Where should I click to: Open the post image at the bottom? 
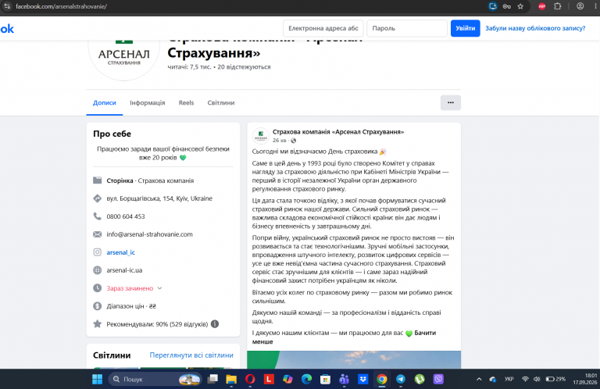354,360
